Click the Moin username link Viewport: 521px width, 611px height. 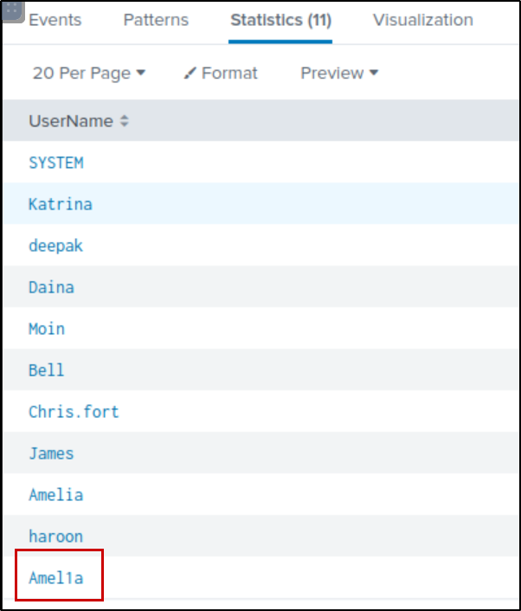pyautogui.click(x=47, y=329)
